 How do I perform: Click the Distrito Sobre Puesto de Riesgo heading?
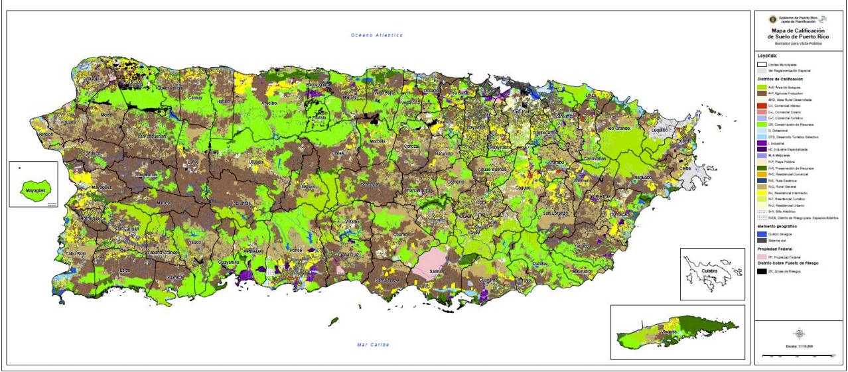tap(788, 263)
